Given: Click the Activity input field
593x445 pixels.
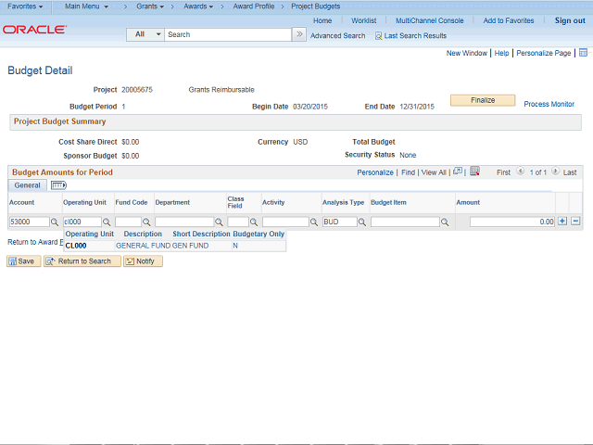Looking at the screenshot, I should pos(285,222).
